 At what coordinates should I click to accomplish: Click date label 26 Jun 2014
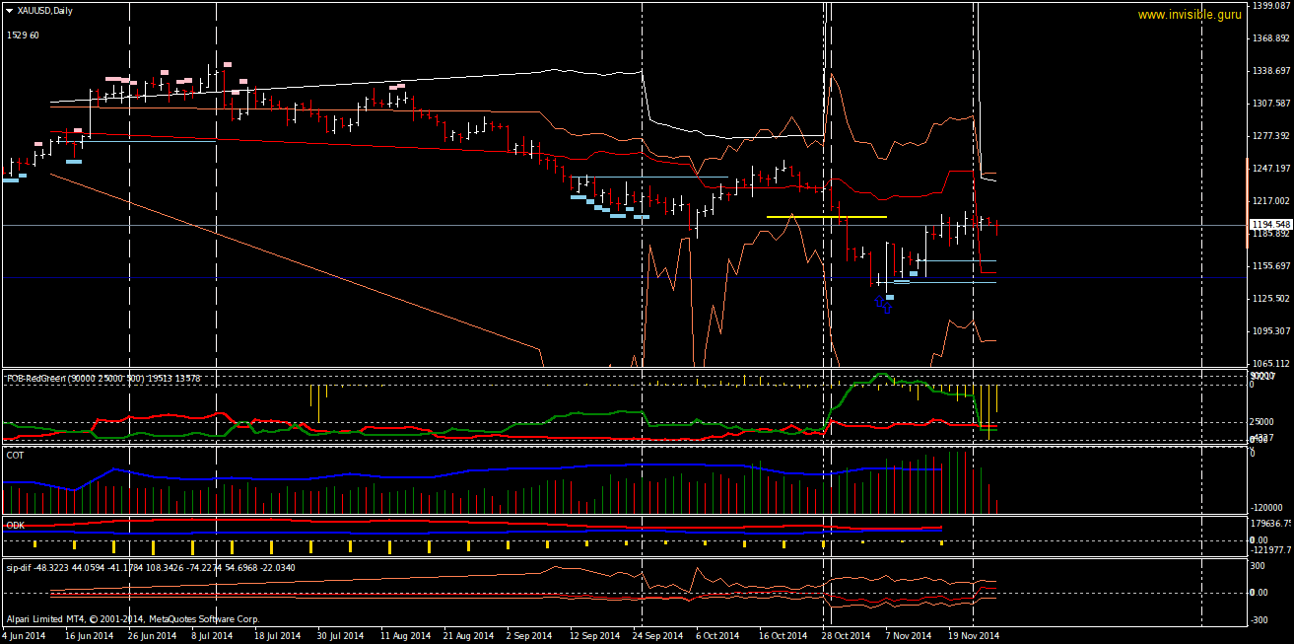[x=153, y=636]
